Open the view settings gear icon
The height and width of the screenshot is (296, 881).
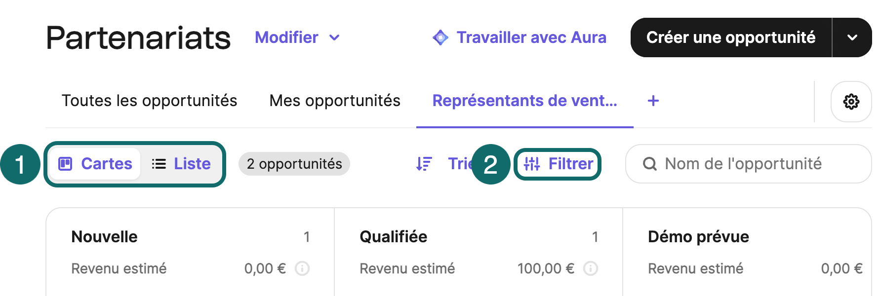[850, 102]
